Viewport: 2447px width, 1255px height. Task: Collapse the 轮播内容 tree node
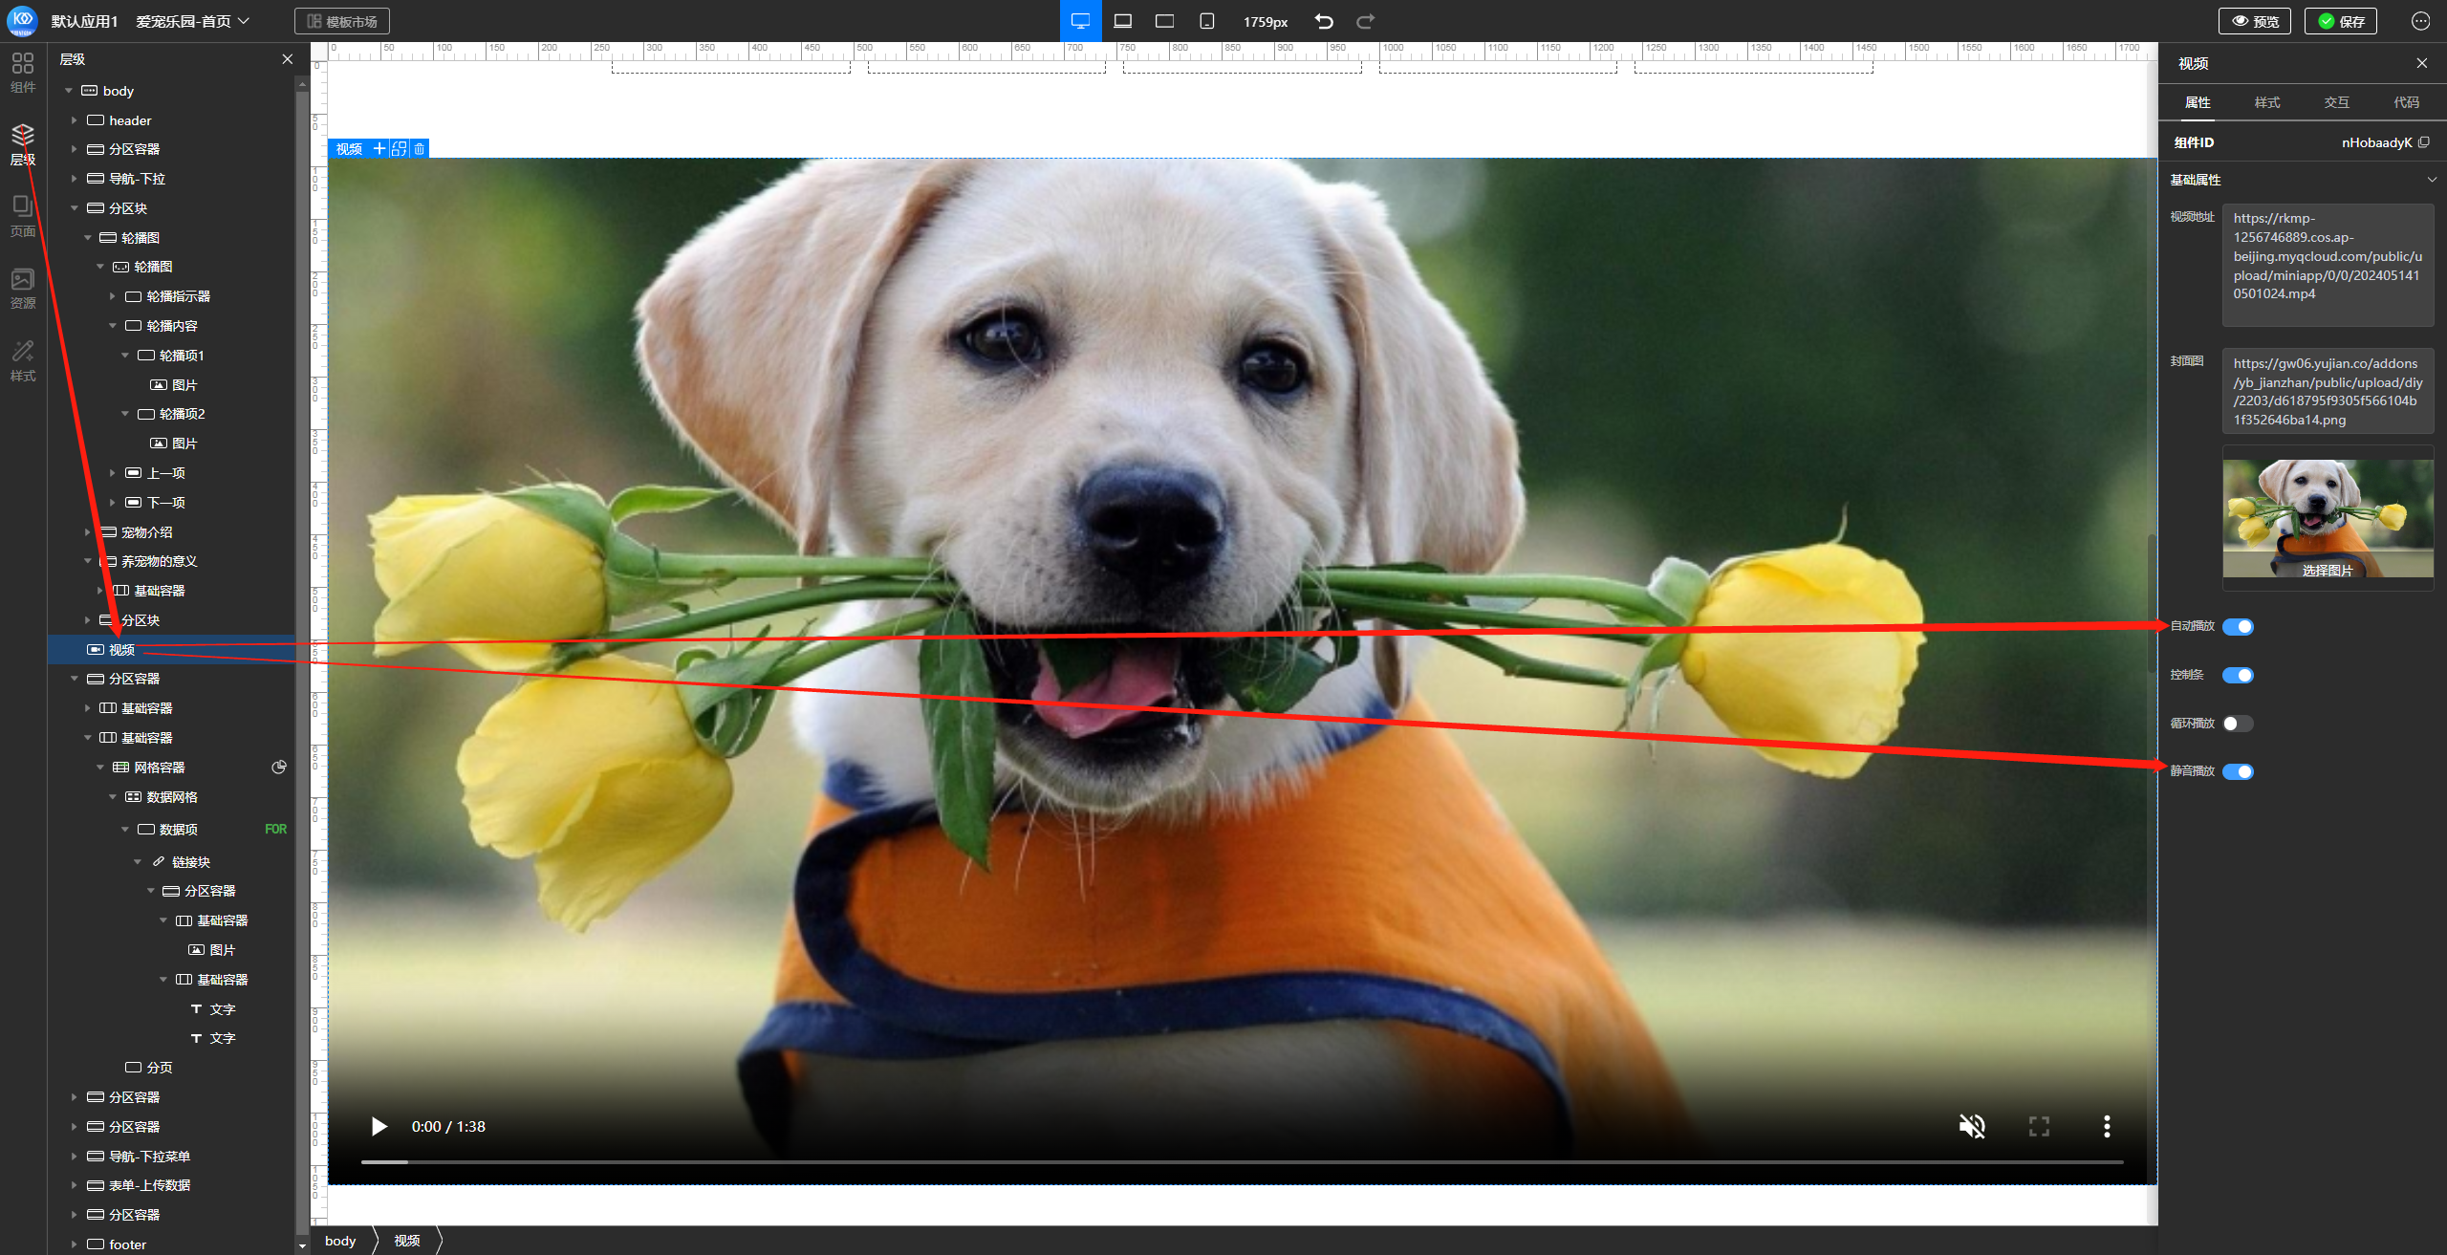tap(112, 326)
